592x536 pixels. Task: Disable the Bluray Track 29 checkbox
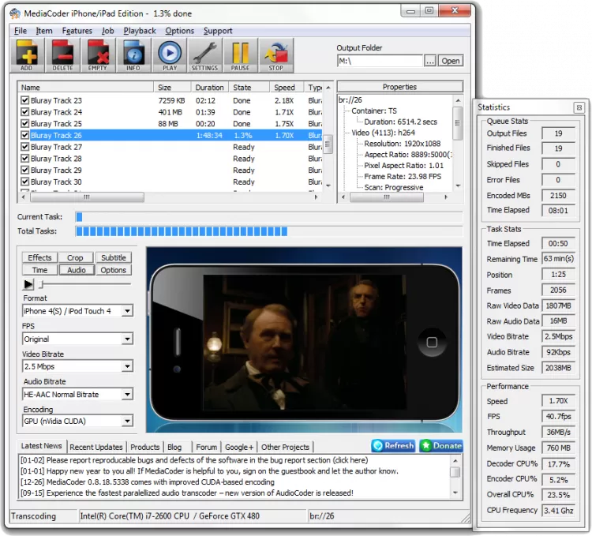[25, 171]
